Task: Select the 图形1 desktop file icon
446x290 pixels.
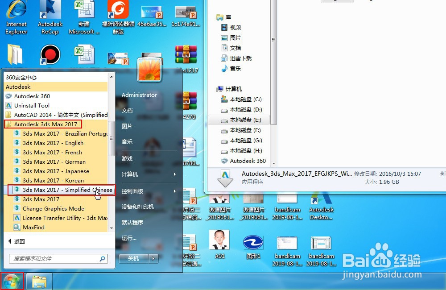Action: (253, 247)
